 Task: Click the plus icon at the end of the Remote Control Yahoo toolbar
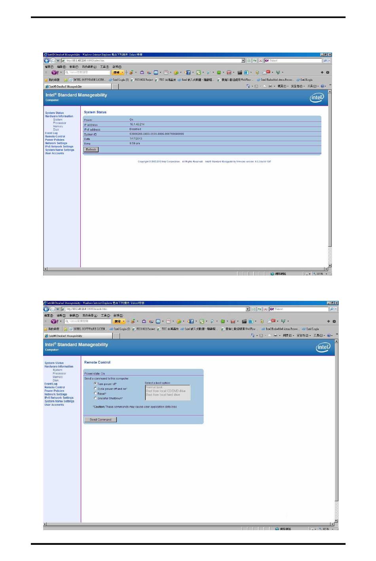pyautogui.click(x=329, y=321)
